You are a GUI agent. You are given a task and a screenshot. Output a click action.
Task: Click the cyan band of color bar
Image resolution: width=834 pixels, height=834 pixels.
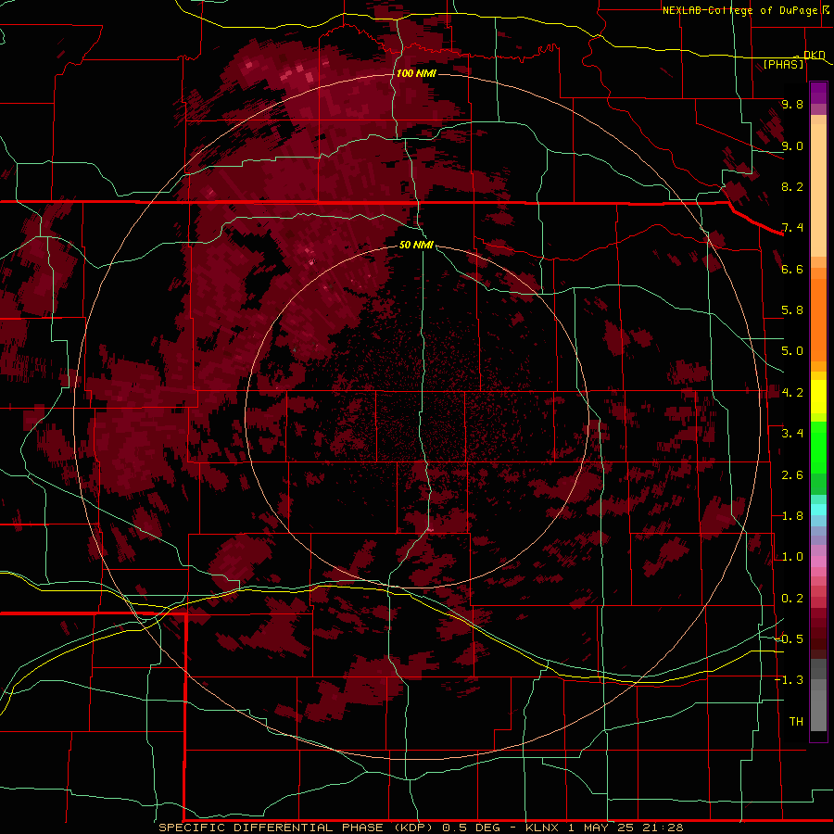(x=818, y=510)
